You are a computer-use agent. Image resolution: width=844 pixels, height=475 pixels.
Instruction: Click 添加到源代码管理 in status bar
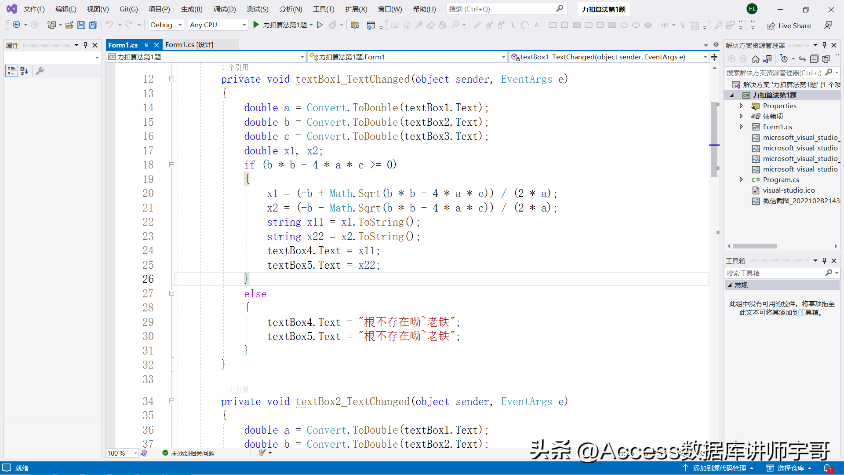click(719, 468)
